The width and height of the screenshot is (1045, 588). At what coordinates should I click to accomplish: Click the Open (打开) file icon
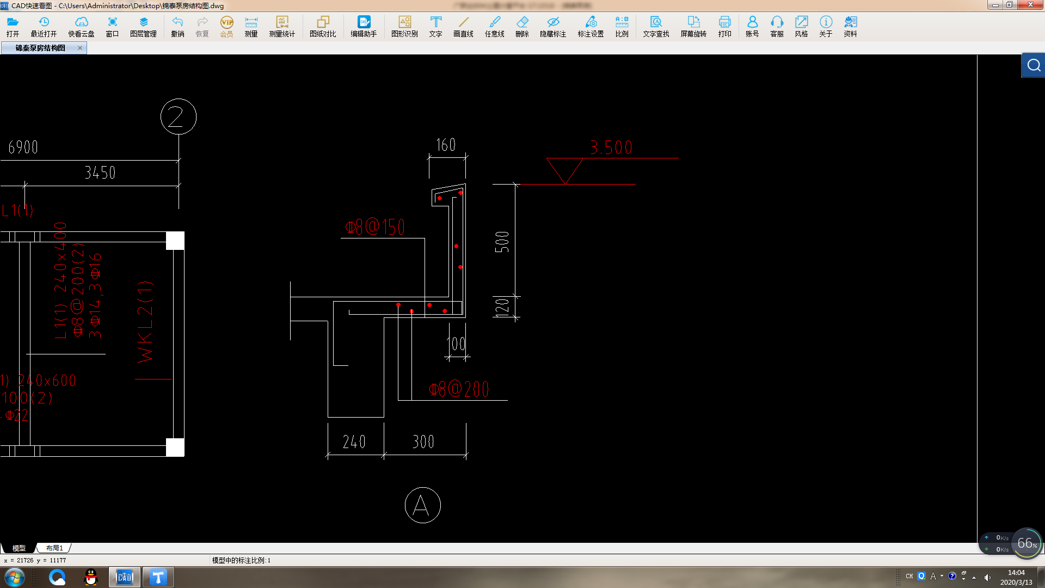click(x=13, y=26)
